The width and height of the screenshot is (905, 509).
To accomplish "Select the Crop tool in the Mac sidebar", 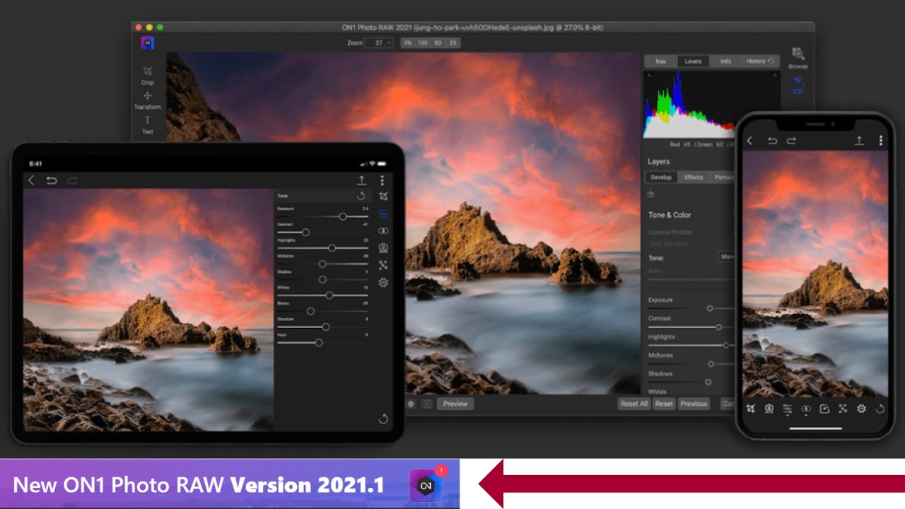I will click(x=147, y=71).
